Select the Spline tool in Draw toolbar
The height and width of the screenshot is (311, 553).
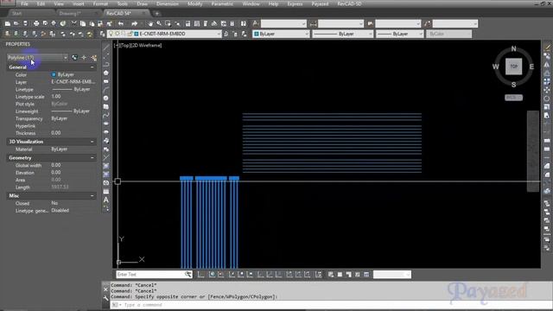point(106,115)
